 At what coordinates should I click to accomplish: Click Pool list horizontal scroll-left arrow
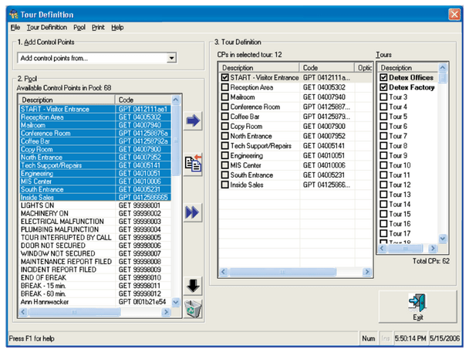23,312
